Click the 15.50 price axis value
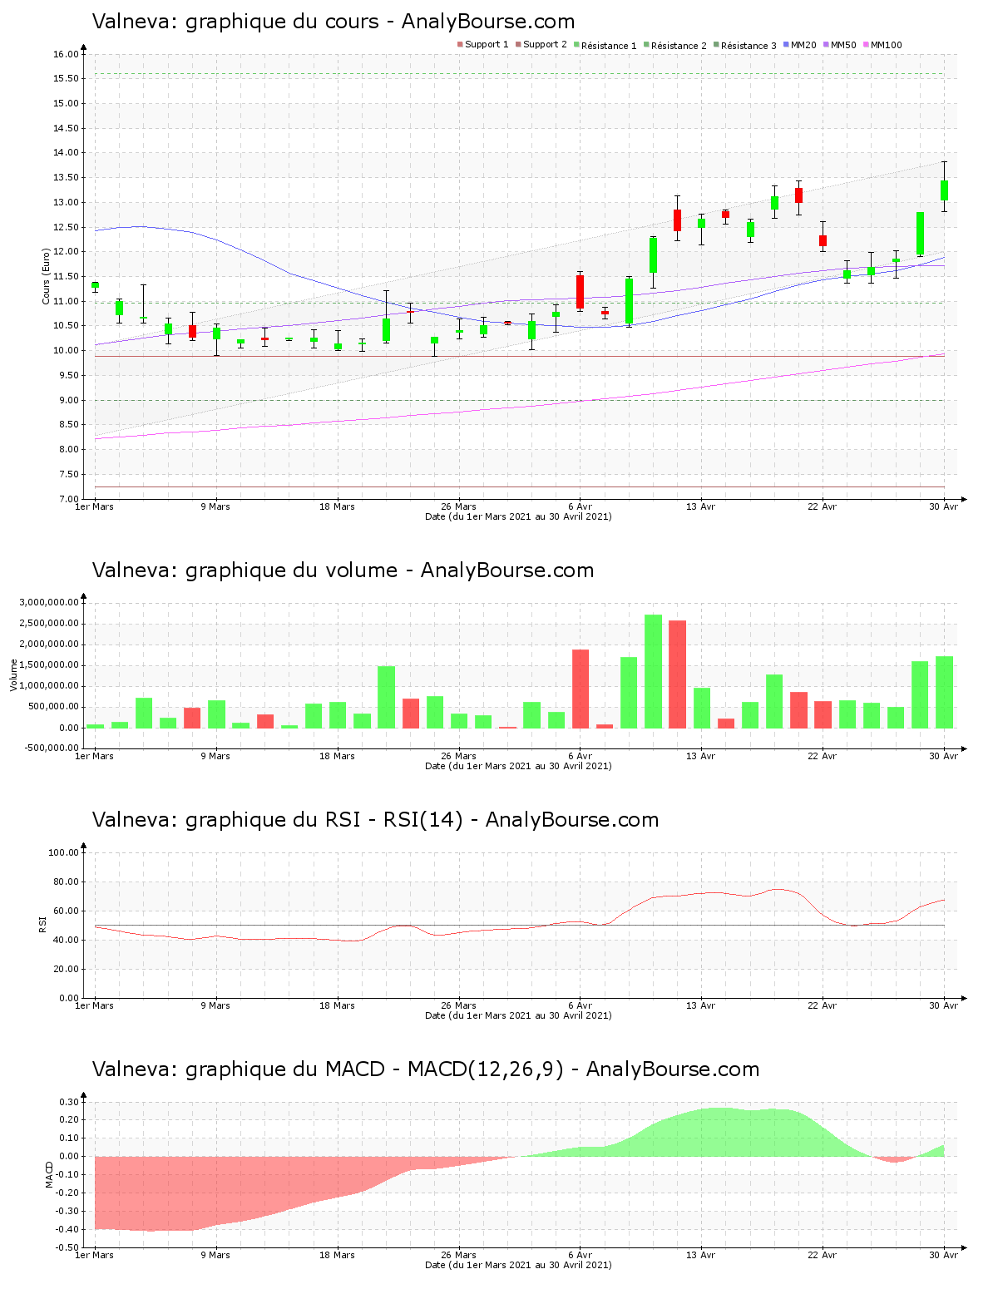 66,79
